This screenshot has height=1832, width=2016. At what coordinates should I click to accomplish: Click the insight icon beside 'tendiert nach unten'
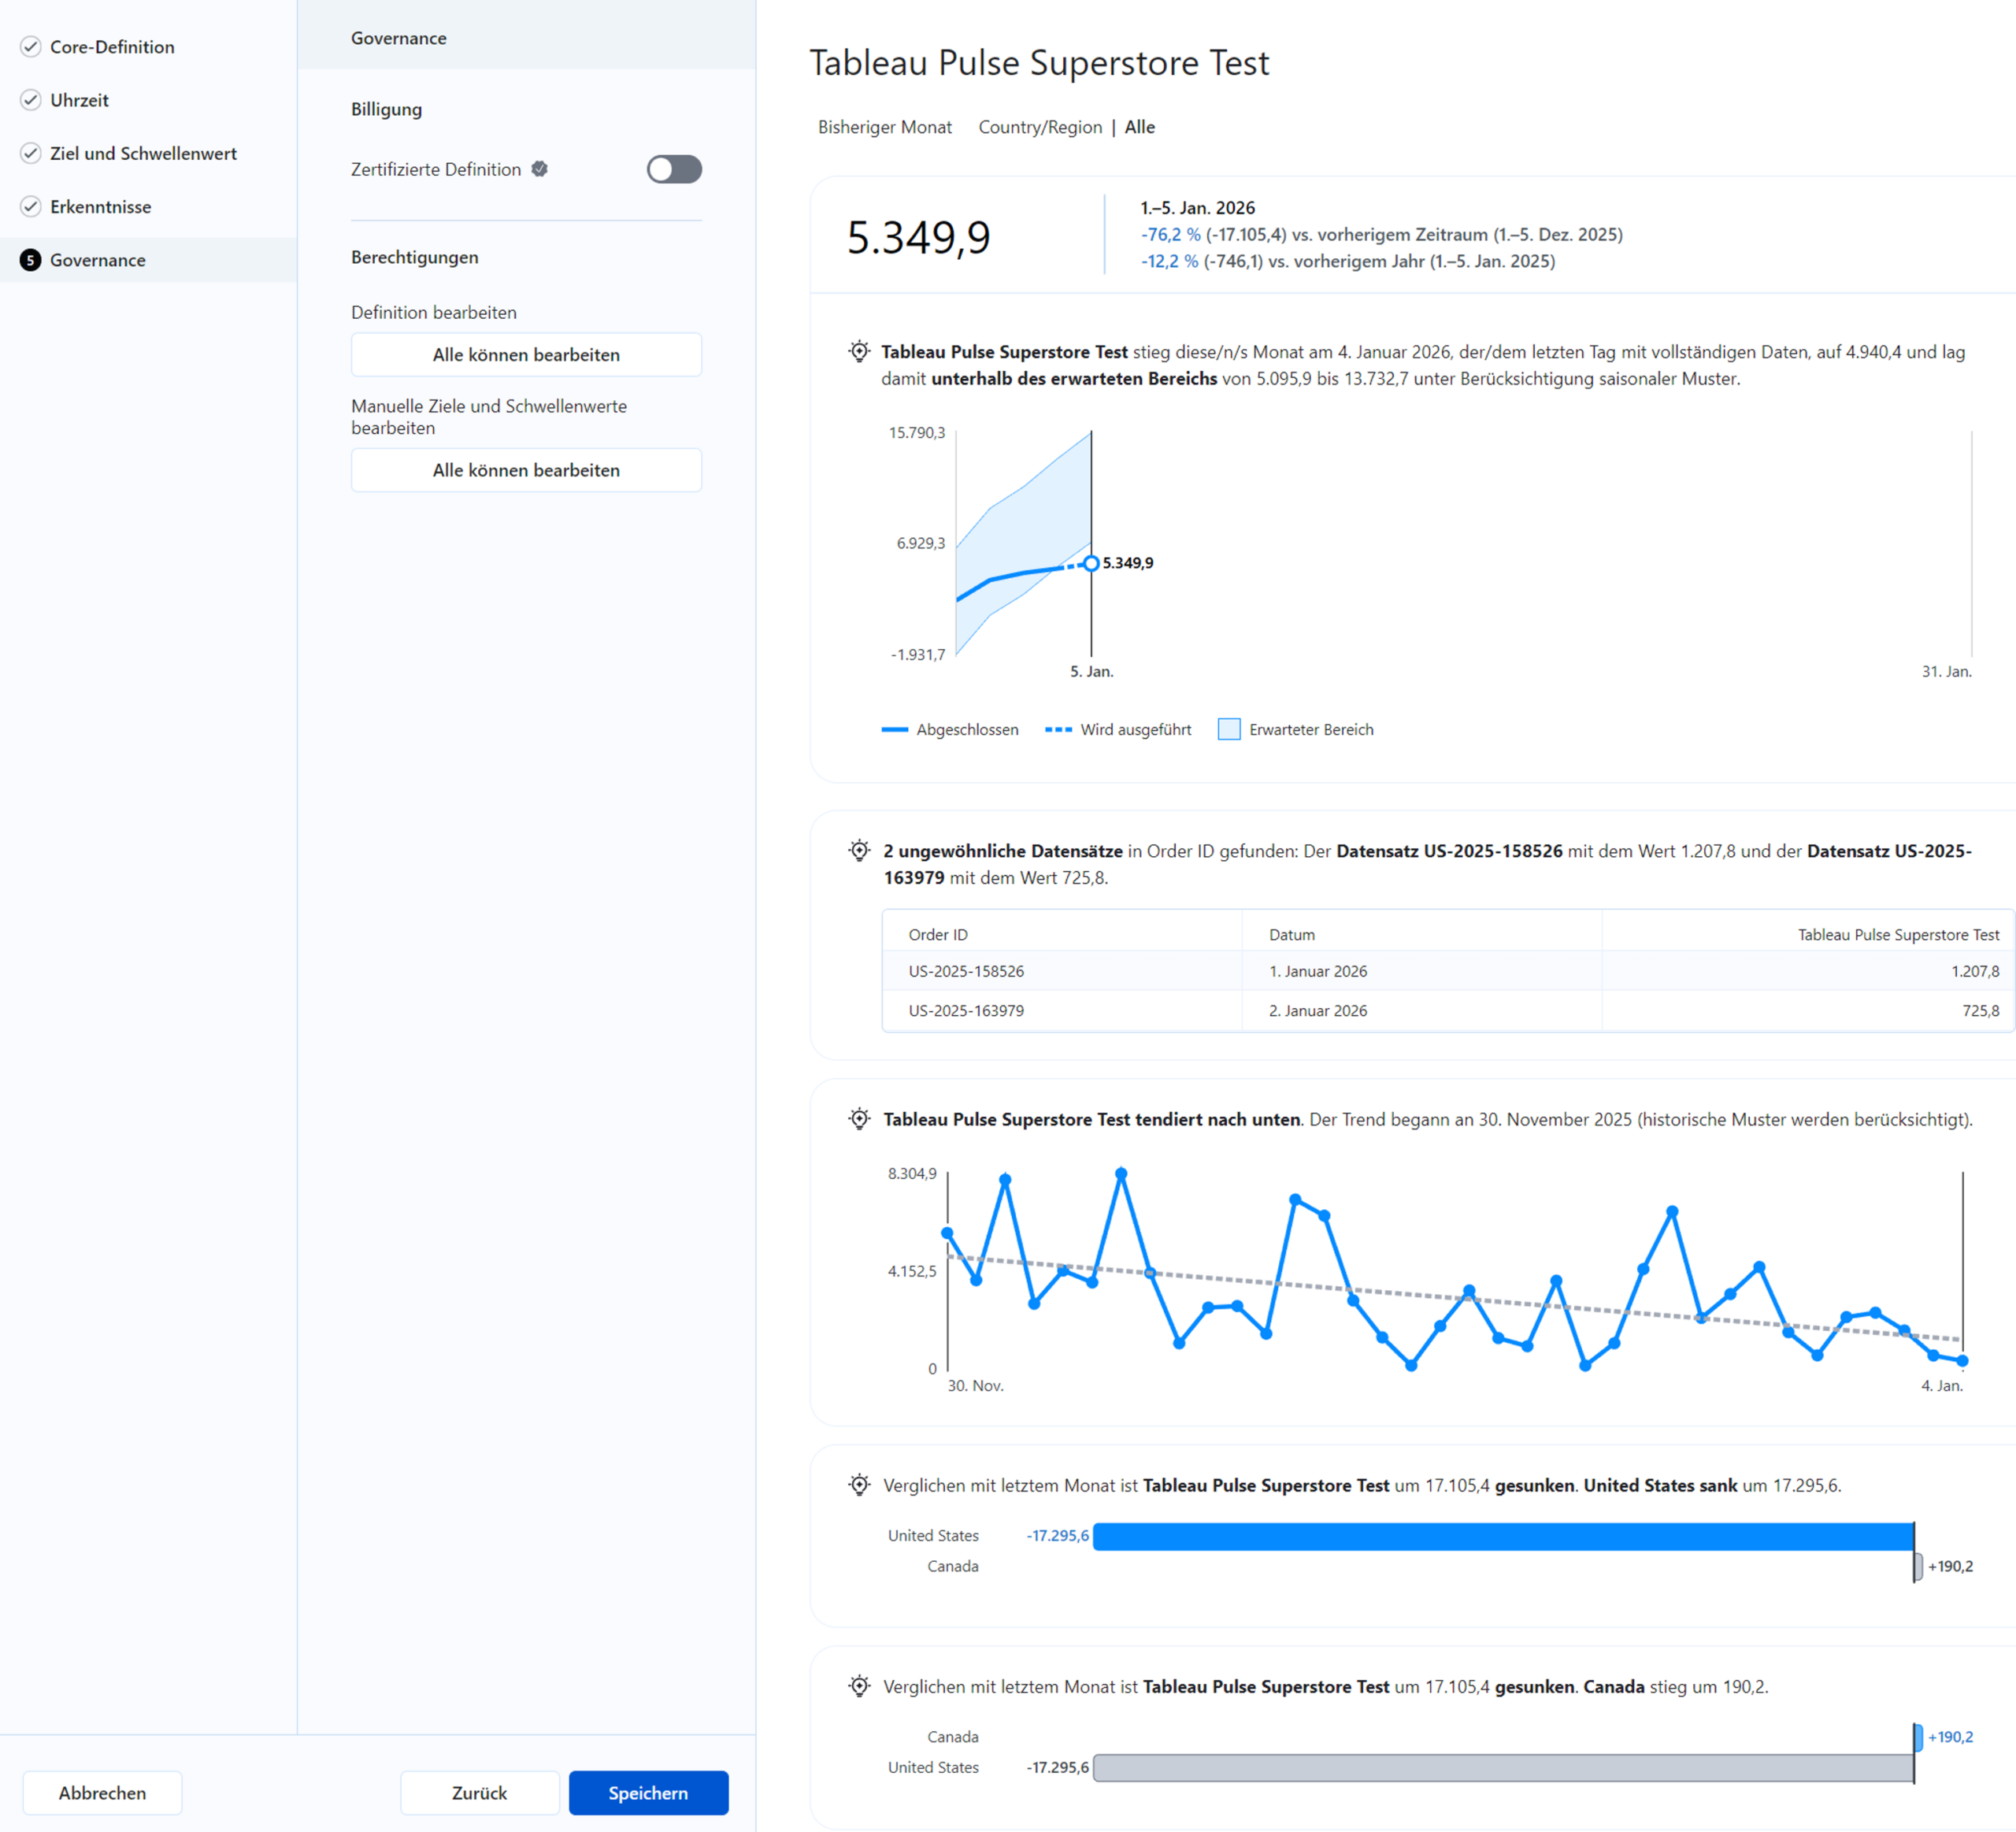(x=859, y=1119)
